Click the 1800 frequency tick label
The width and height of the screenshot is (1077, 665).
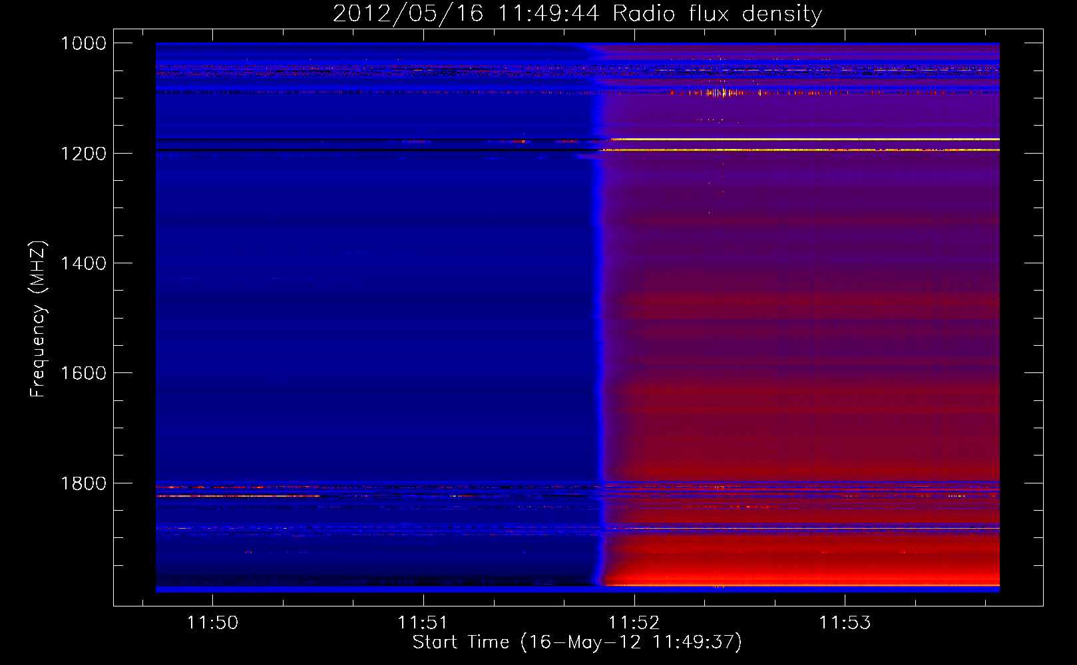pyautogui.click(x=83, y=483)
